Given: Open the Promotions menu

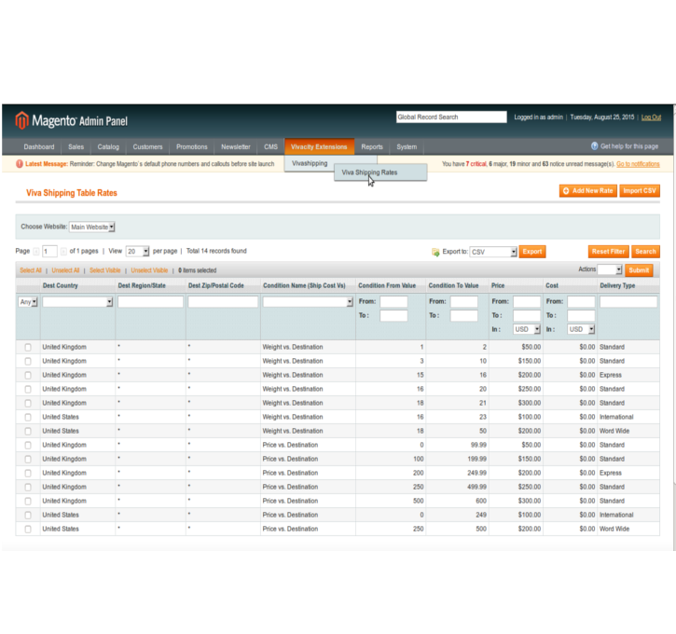Looking at the screenshot, I should tap(192, 146).
